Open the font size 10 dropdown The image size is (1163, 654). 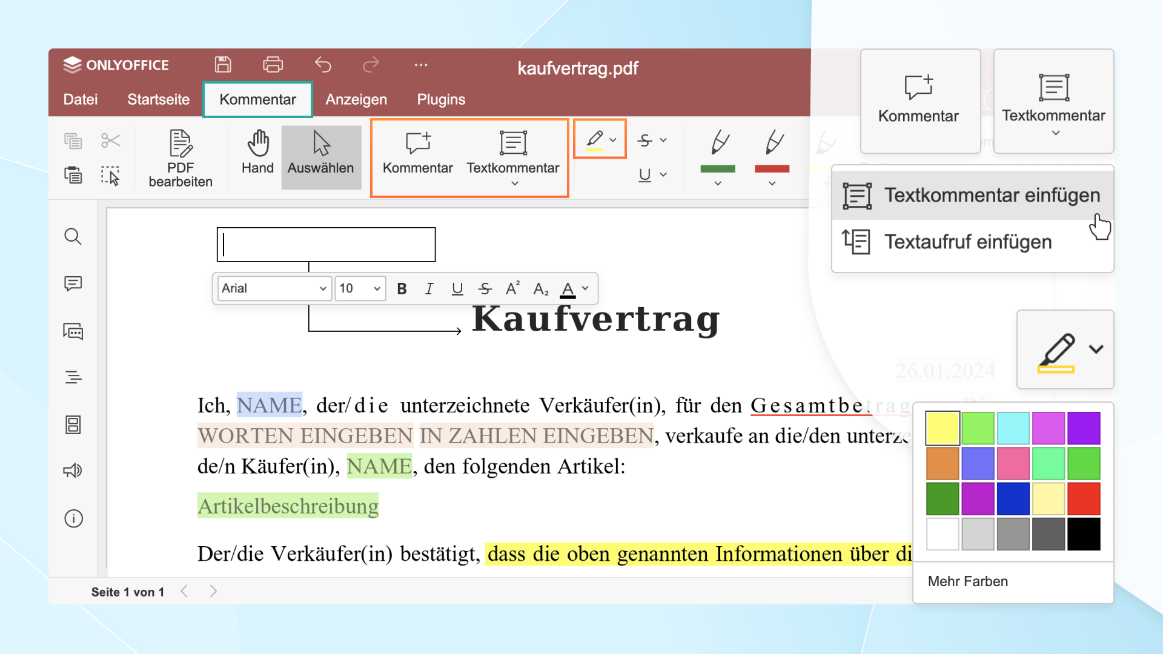tap(376, 289)
